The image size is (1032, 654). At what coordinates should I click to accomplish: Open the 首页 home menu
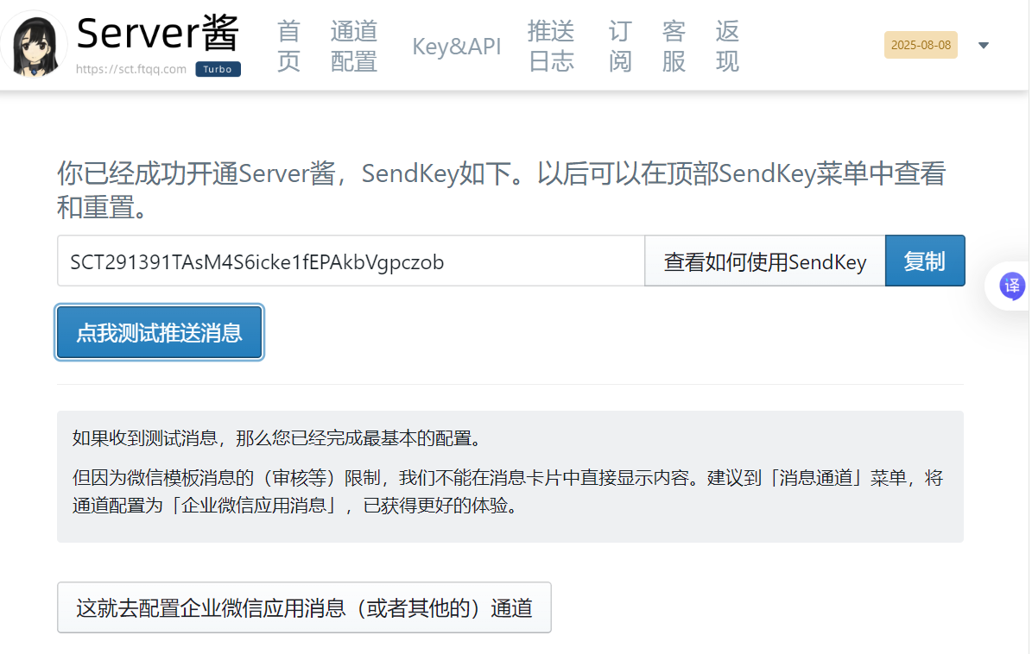[x=288, y=46]
